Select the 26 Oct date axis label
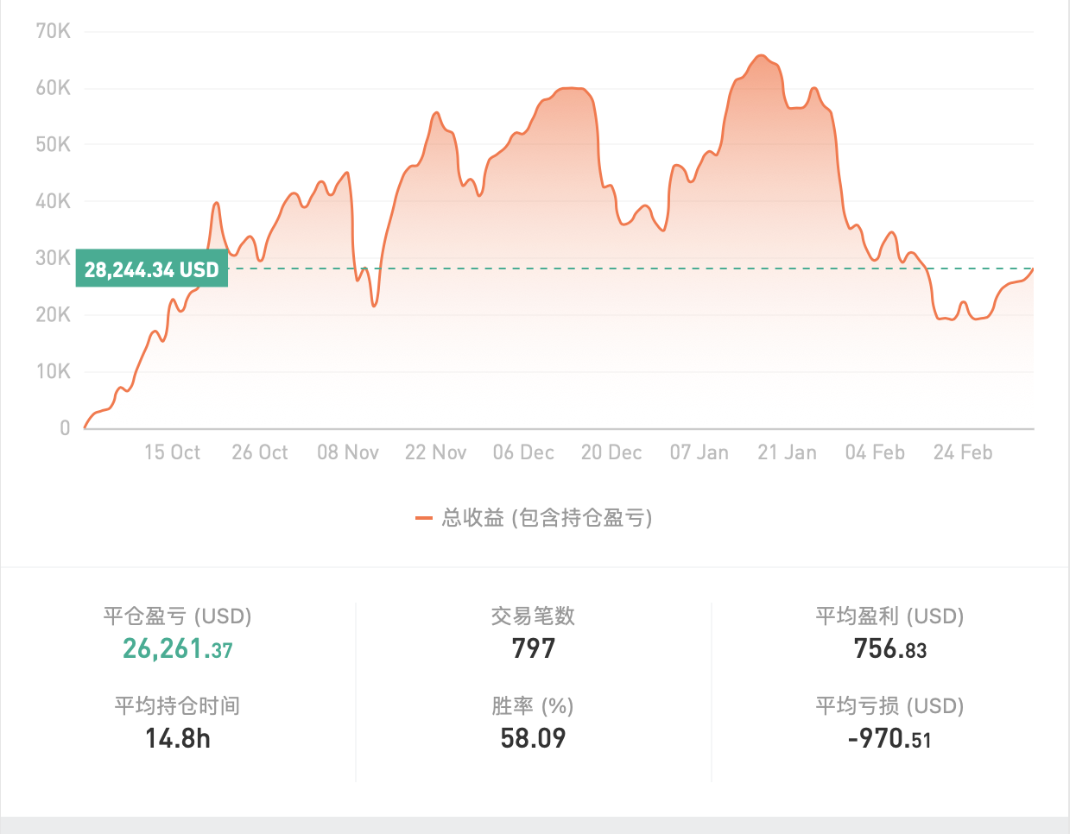 coord(260,452)
